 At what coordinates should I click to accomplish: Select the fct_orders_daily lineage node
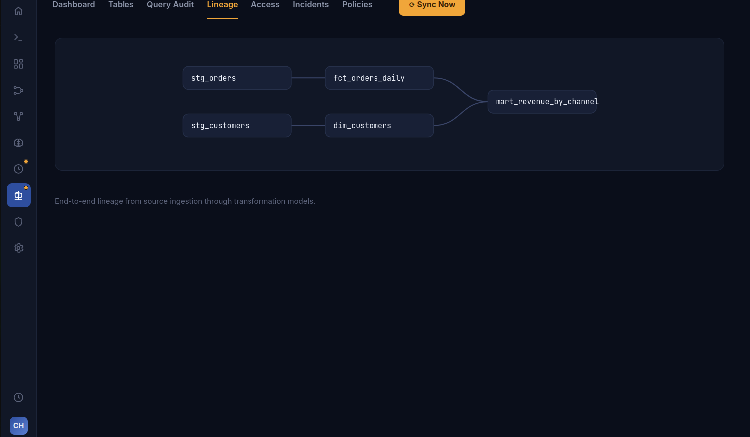point(379,78)
